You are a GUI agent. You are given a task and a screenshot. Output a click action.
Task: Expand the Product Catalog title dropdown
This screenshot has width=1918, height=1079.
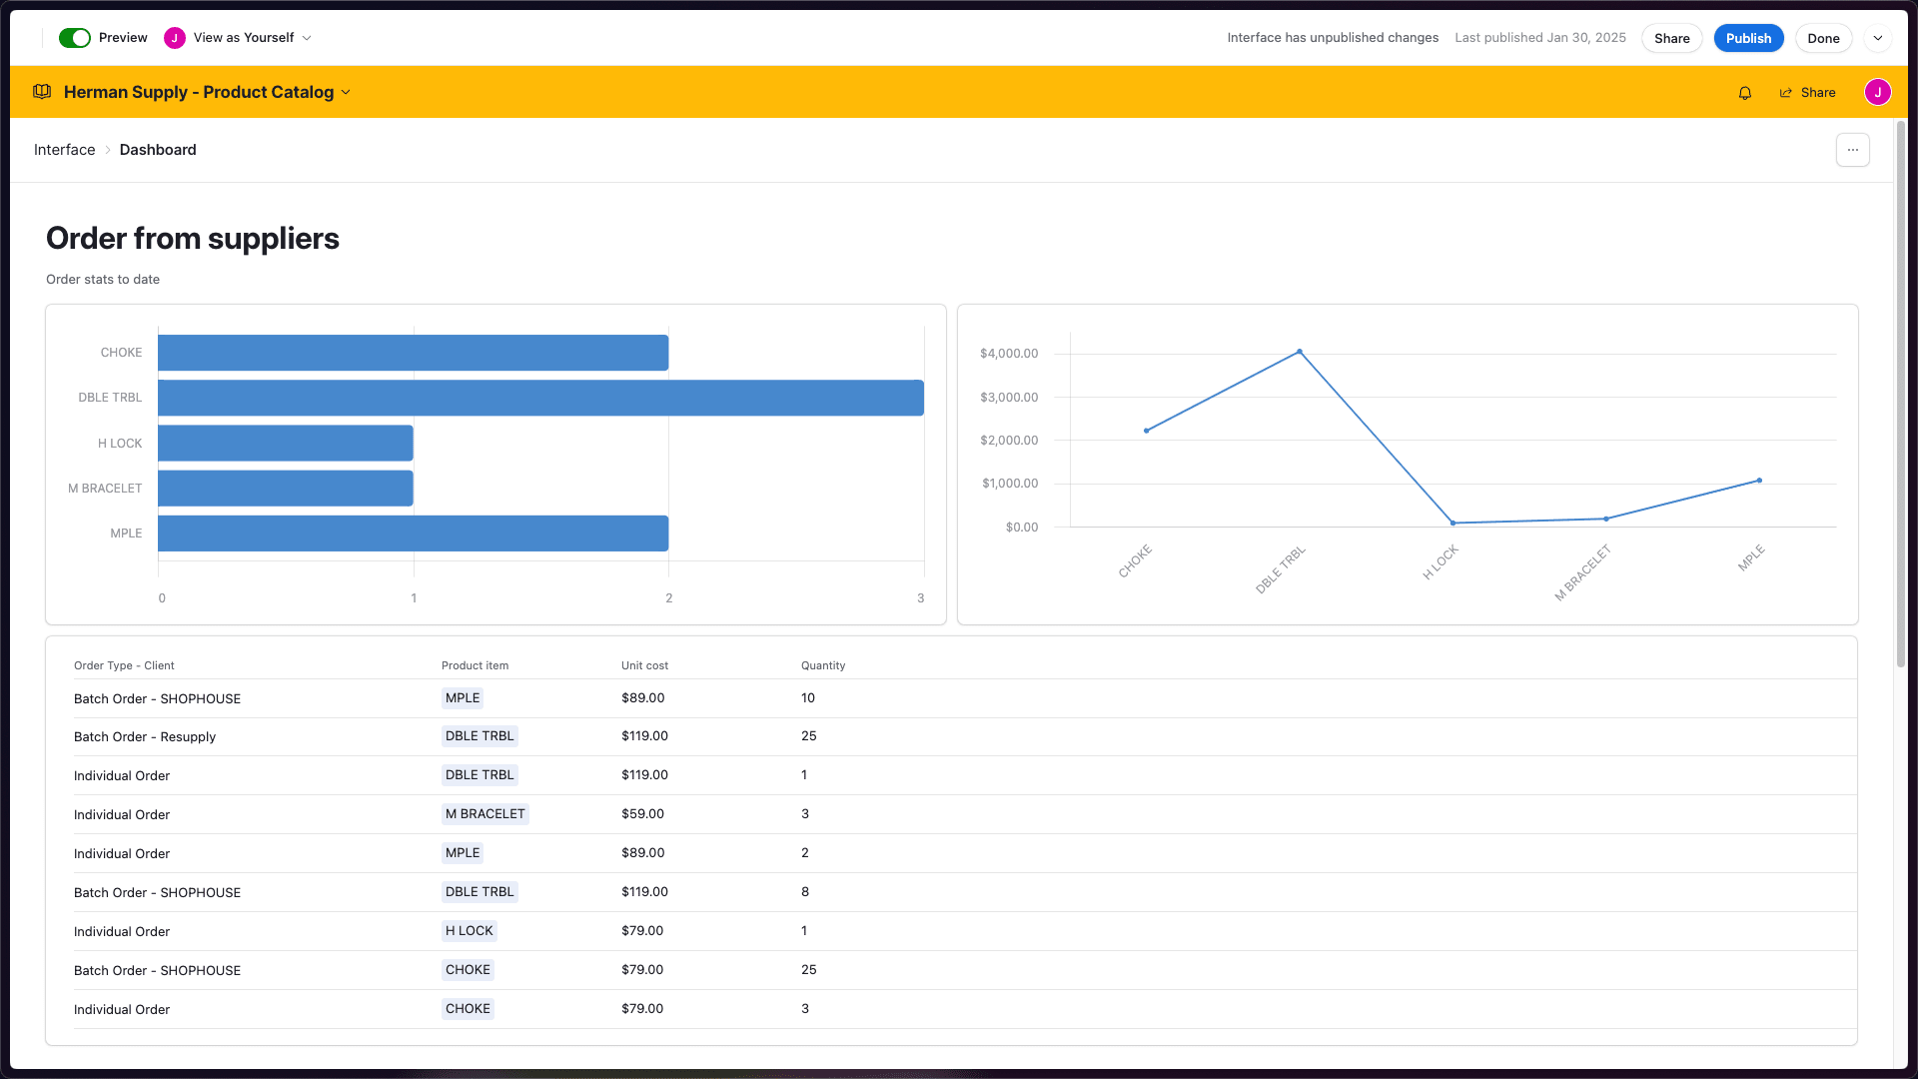tap(346, 92)
